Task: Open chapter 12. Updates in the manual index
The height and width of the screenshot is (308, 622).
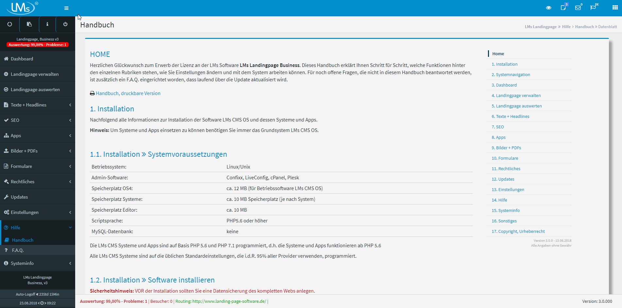Action: (503, 179)
